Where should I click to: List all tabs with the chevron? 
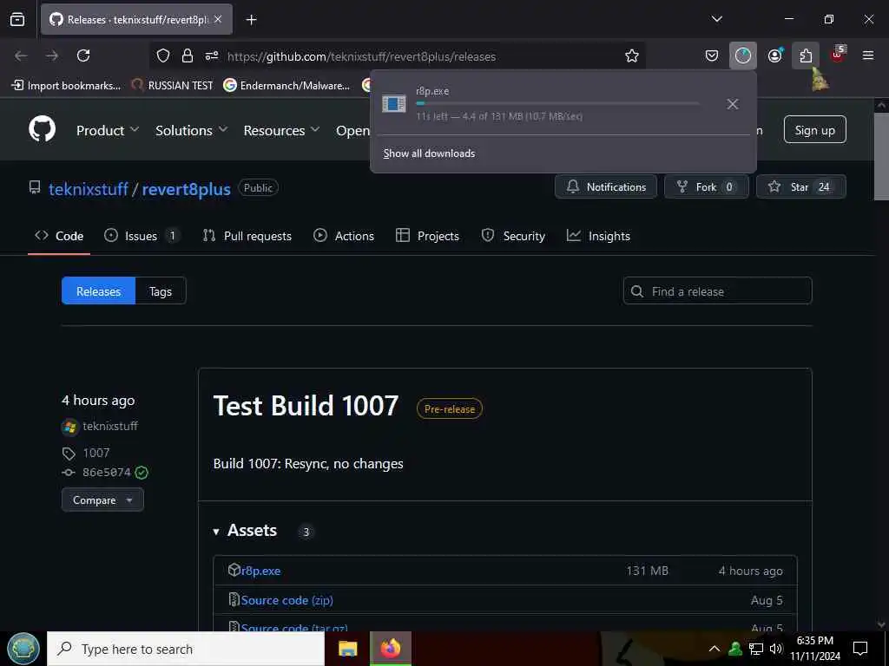coord(716,19)
